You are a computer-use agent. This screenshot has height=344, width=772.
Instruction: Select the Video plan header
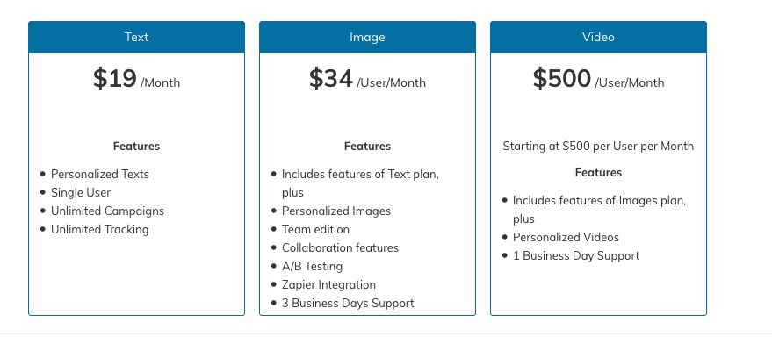[598, 37]
